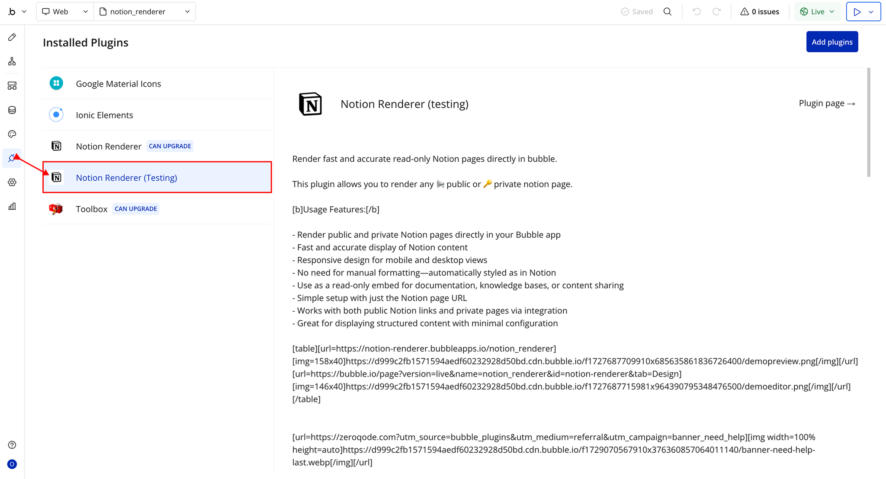Open the Backend workflows sidebar icon
The height and width of the screenshot is (479, 886).
coord(12,86)
